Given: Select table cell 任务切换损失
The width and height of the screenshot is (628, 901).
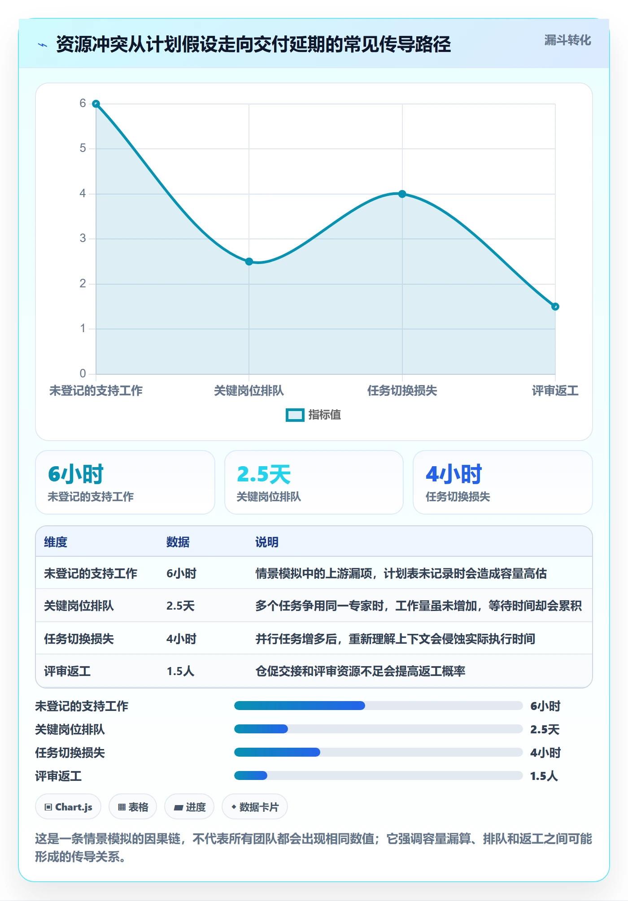Looking at the screenshot, I should (79, 639).
